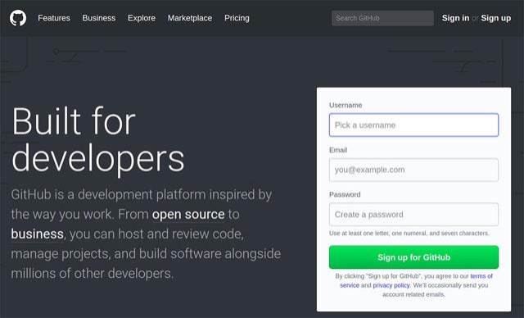Open the Business nav link

click(x=99, y=18)
